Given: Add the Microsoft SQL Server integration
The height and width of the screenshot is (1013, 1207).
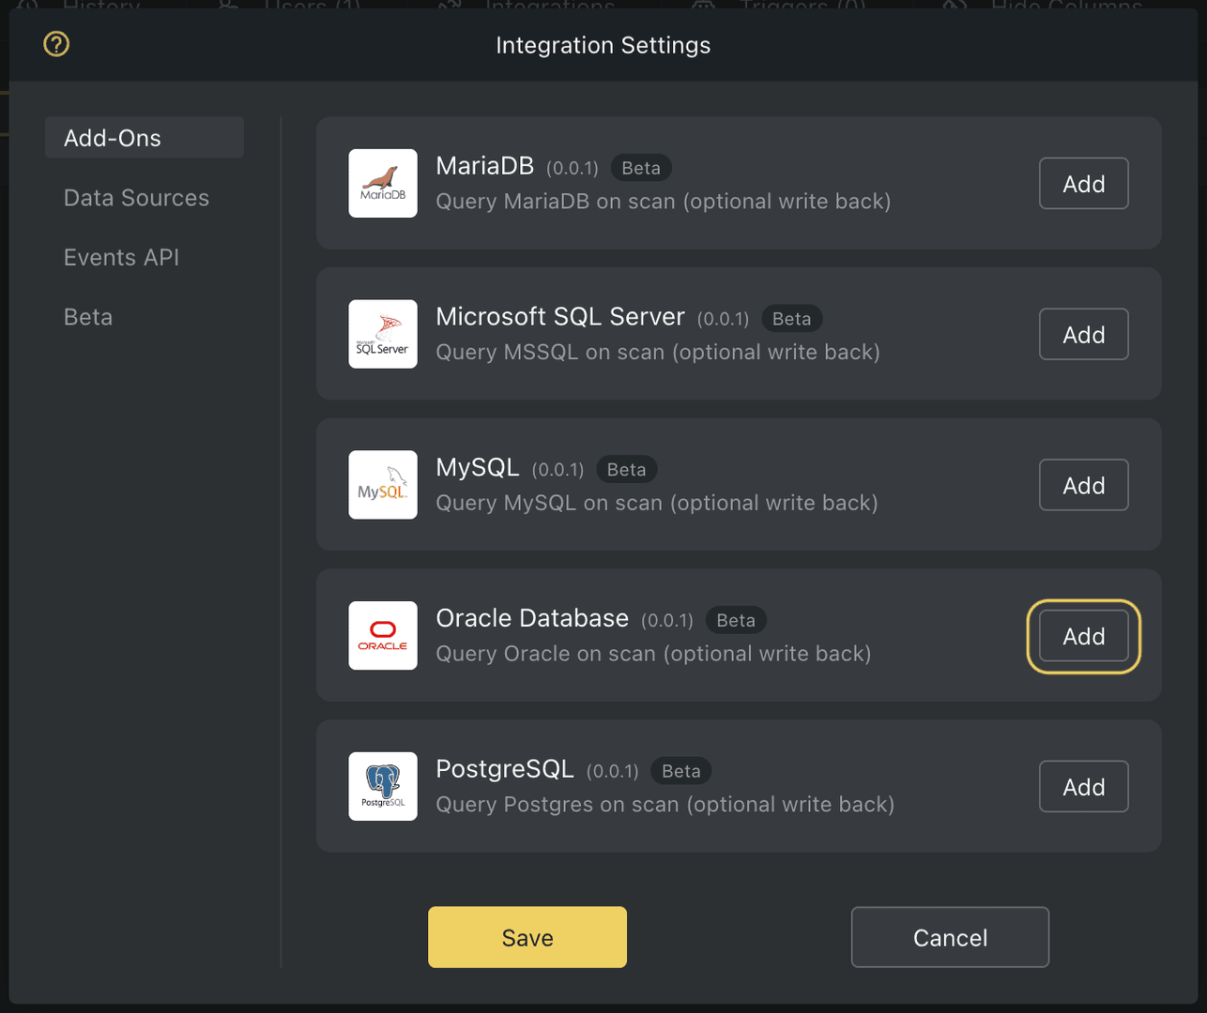Looking at the screenshot, I should pyautogui.click(x=1084, y=335).
